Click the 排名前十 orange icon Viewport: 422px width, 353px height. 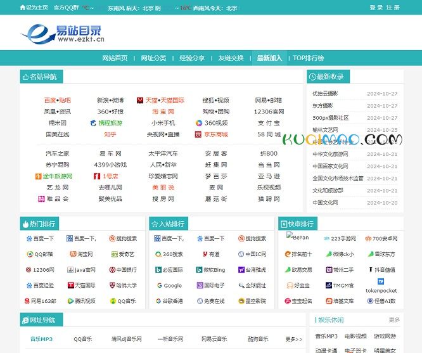point(288,254)
